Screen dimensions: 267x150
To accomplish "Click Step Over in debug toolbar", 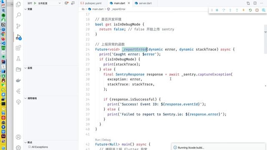I will 224,10.
